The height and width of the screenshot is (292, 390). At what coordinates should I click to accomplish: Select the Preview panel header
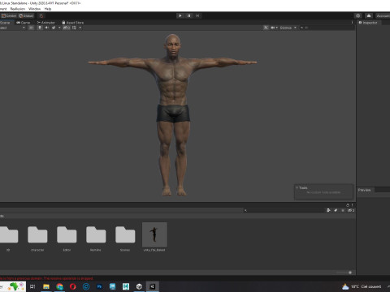(364, 190)
